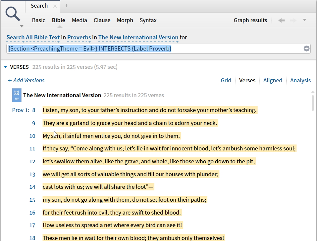This screenshot has width=317, height=241.
Task: Go back with the left arrow icon
Action: pos(282,20)
